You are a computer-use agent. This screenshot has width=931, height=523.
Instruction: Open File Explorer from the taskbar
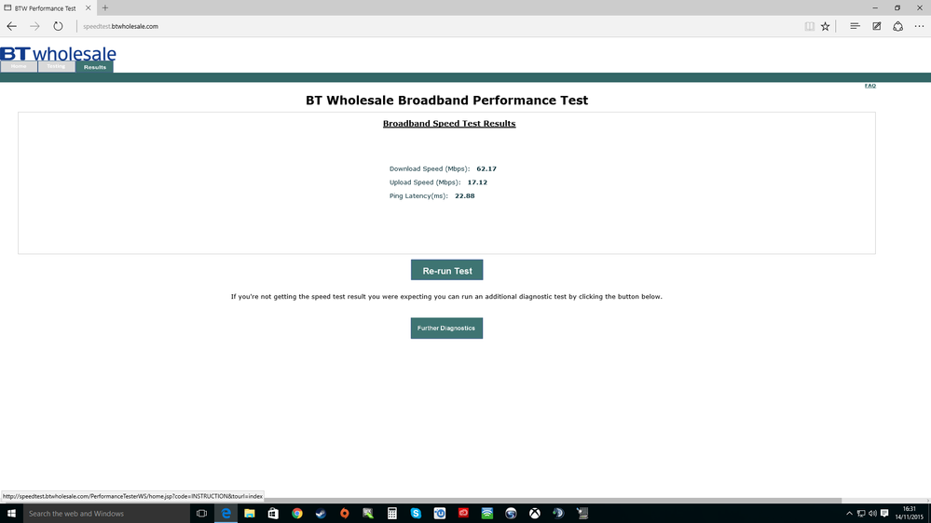click(x=250, y=514)
